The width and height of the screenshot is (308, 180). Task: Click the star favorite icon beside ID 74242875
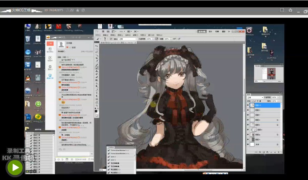click(78, 10)
